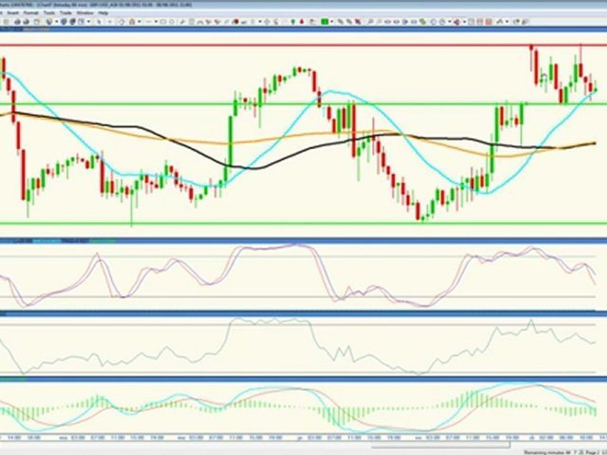Open the Trade menu
The width and height of the screenshot is (607, 455).
pos(65,13)
